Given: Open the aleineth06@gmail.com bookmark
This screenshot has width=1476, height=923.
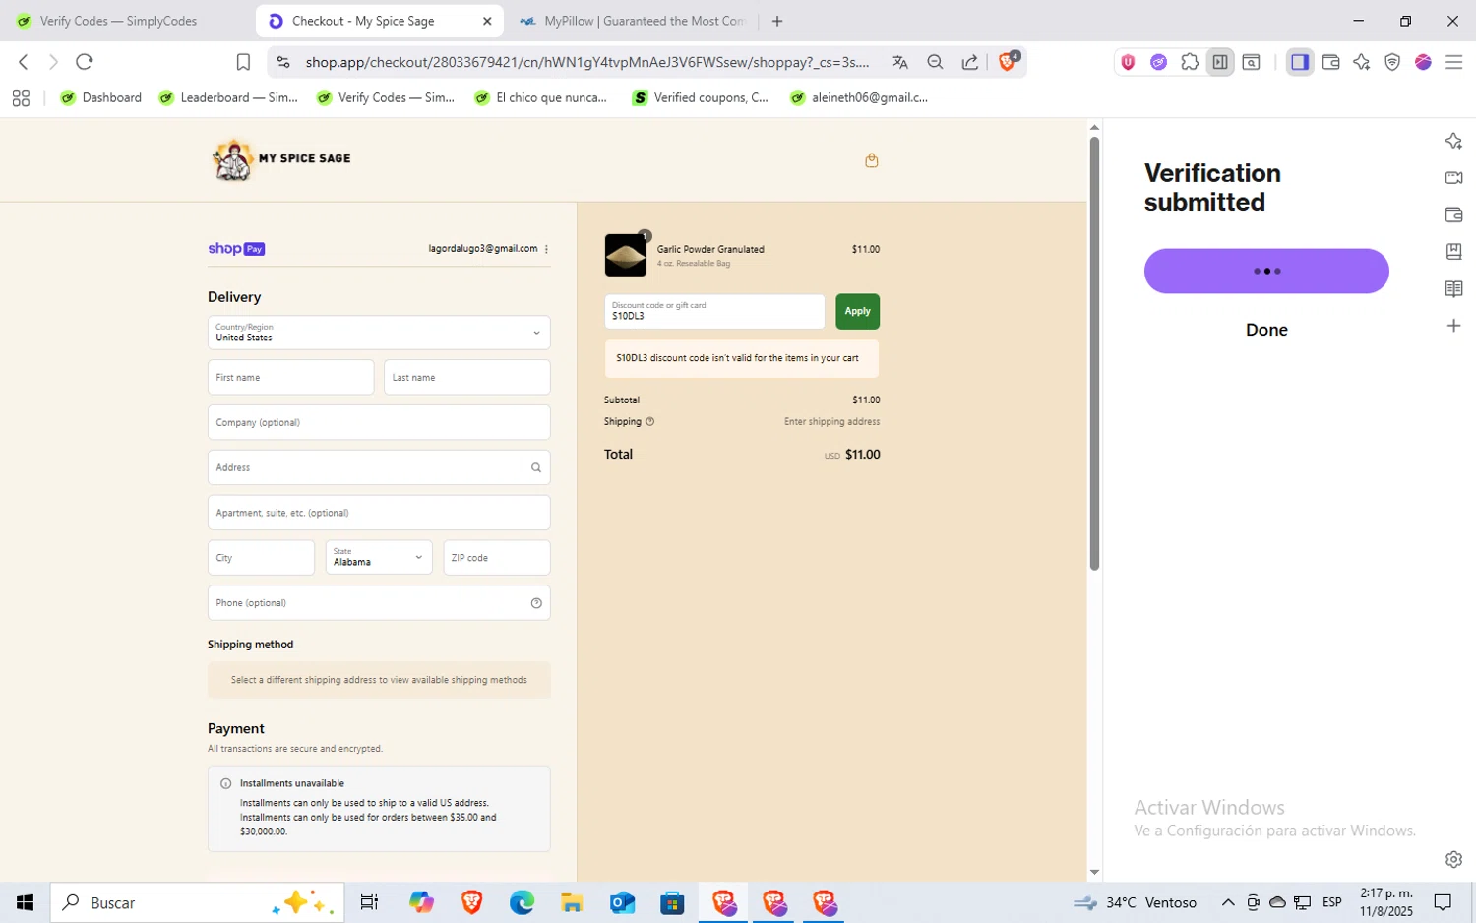Looking at the screenshot, I should [859, 97].
